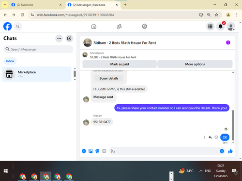Click the conversation vertical scrollbar

(233, 125)
